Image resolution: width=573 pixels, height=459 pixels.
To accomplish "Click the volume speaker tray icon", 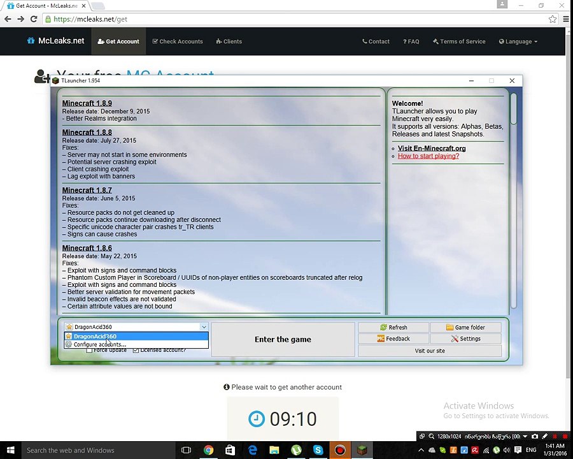I will click(507, 450).
